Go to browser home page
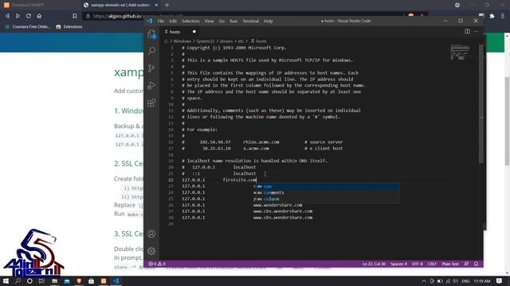This screenshot has width=510, height=286. [39, 16]
